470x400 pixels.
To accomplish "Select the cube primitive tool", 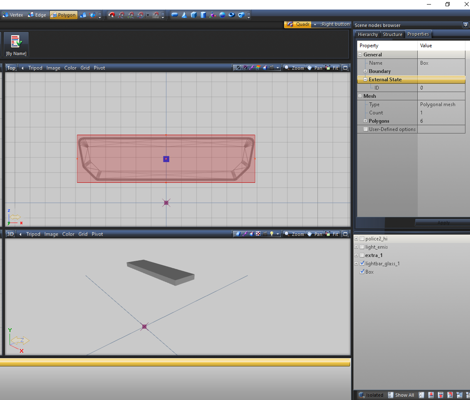I will (x=194, y=15).
